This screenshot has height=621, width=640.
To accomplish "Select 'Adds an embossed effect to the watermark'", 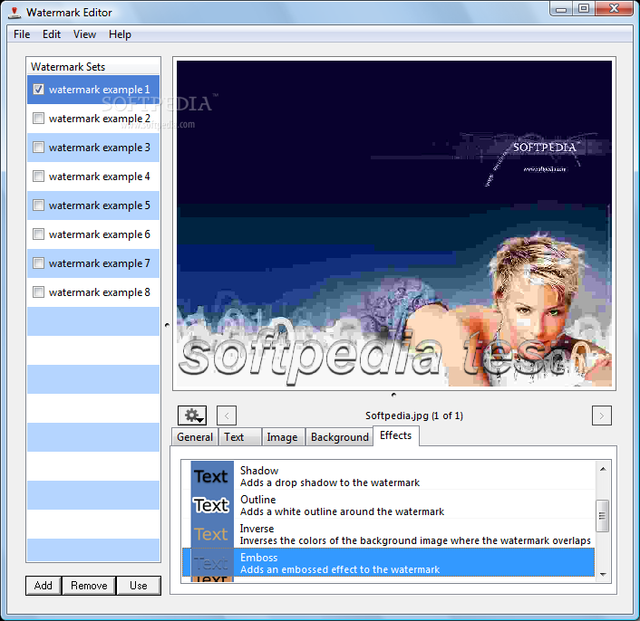I will [340, 569].
